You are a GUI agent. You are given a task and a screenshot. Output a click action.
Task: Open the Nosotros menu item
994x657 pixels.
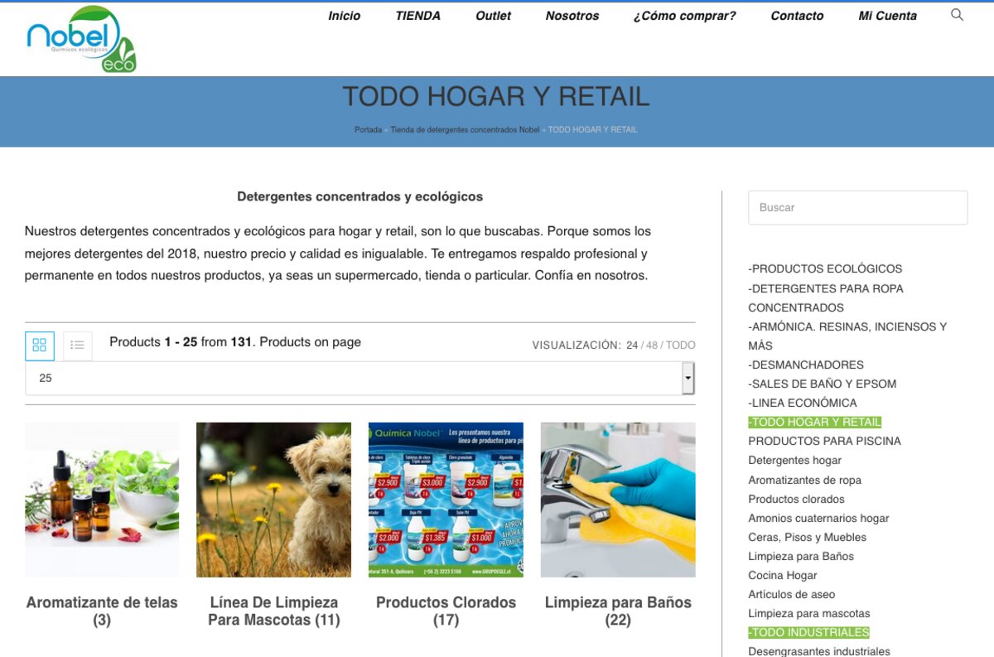pyautogui.click(x=572, y=16)
